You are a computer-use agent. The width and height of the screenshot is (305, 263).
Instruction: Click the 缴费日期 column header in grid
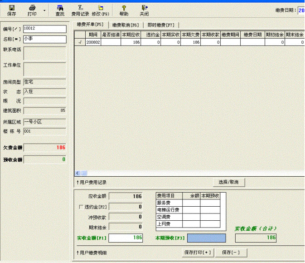pos(253,35)
